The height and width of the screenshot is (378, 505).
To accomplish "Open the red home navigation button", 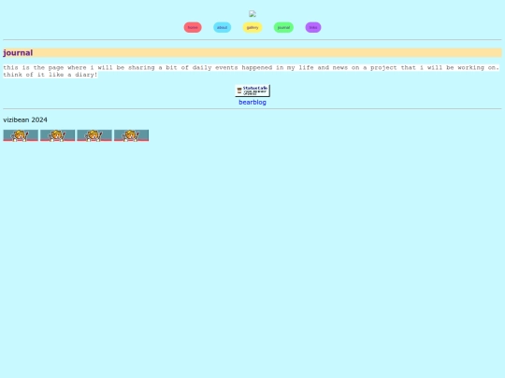I will (193, 27).
